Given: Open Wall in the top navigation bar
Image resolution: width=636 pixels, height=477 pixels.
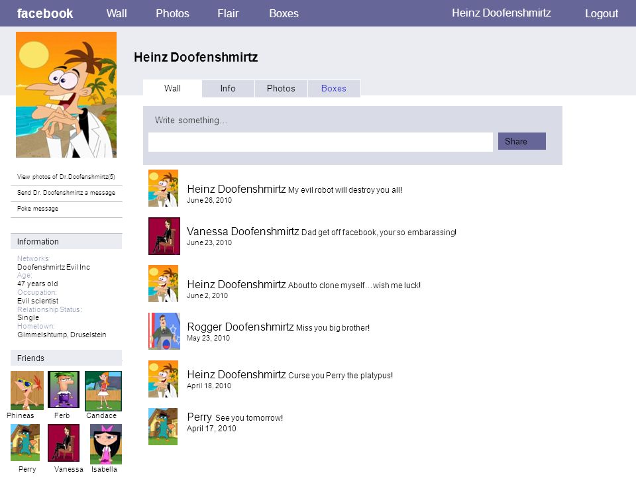Looking at the screenshot, I should pos(117,13).
